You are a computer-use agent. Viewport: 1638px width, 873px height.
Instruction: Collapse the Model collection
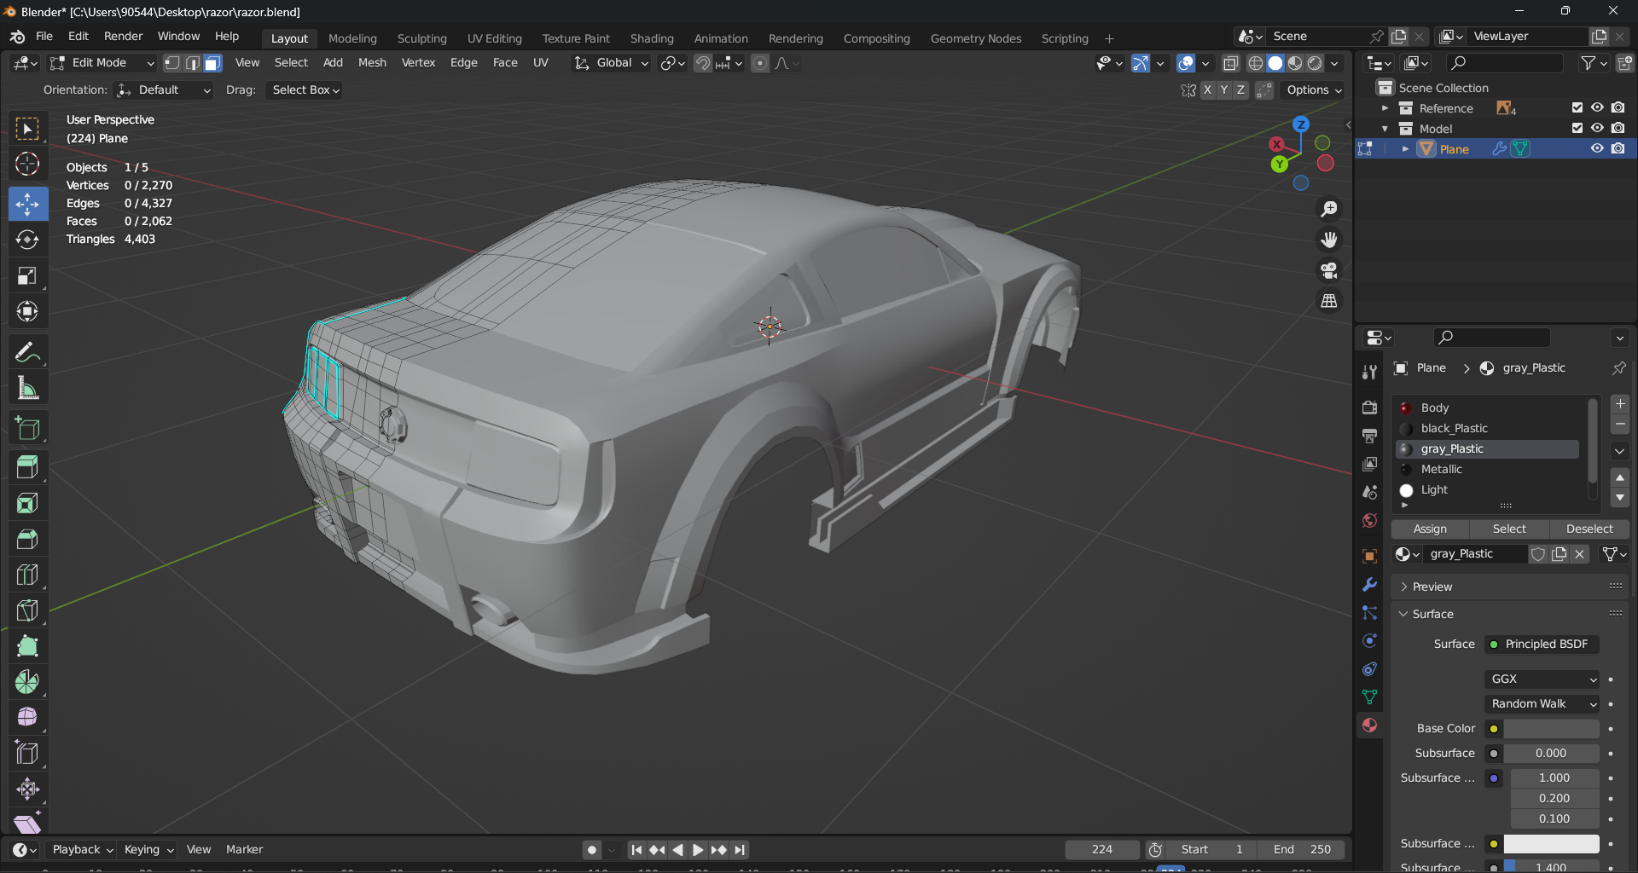tap(1385, 129)
